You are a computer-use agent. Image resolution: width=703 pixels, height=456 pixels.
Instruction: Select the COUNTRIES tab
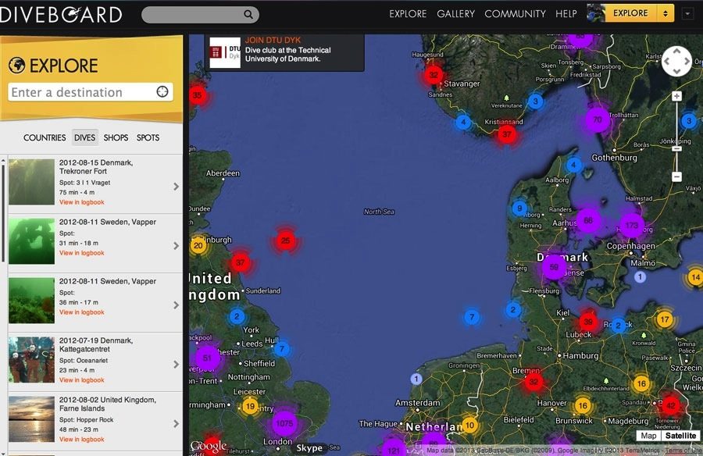[45, 137]
